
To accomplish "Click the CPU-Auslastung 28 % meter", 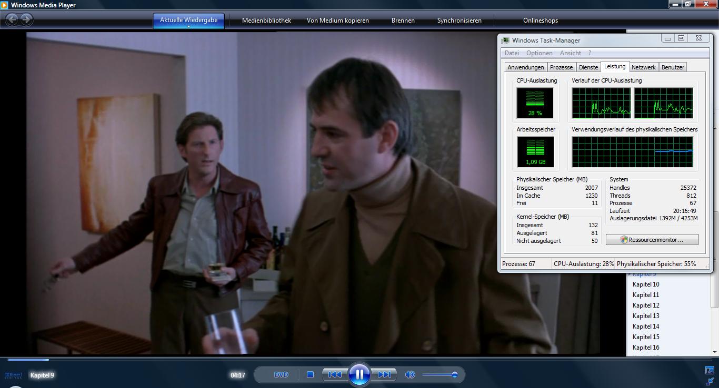I will tap(535, 103).
